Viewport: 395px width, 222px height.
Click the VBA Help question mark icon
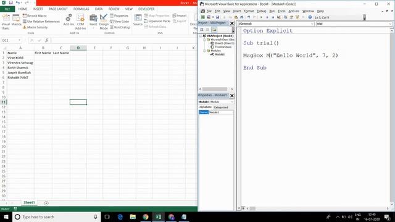(x=310, y=17)
